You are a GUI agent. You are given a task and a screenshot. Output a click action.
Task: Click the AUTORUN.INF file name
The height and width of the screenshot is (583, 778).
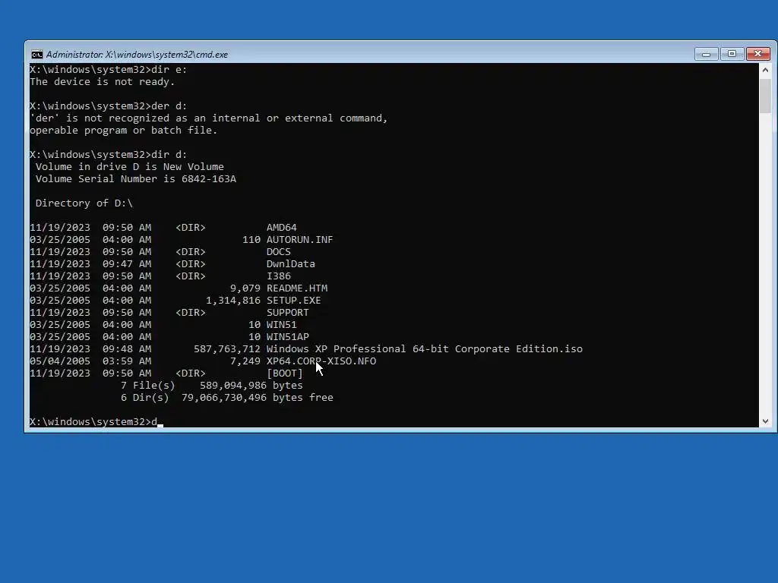[x=299, y=239]
